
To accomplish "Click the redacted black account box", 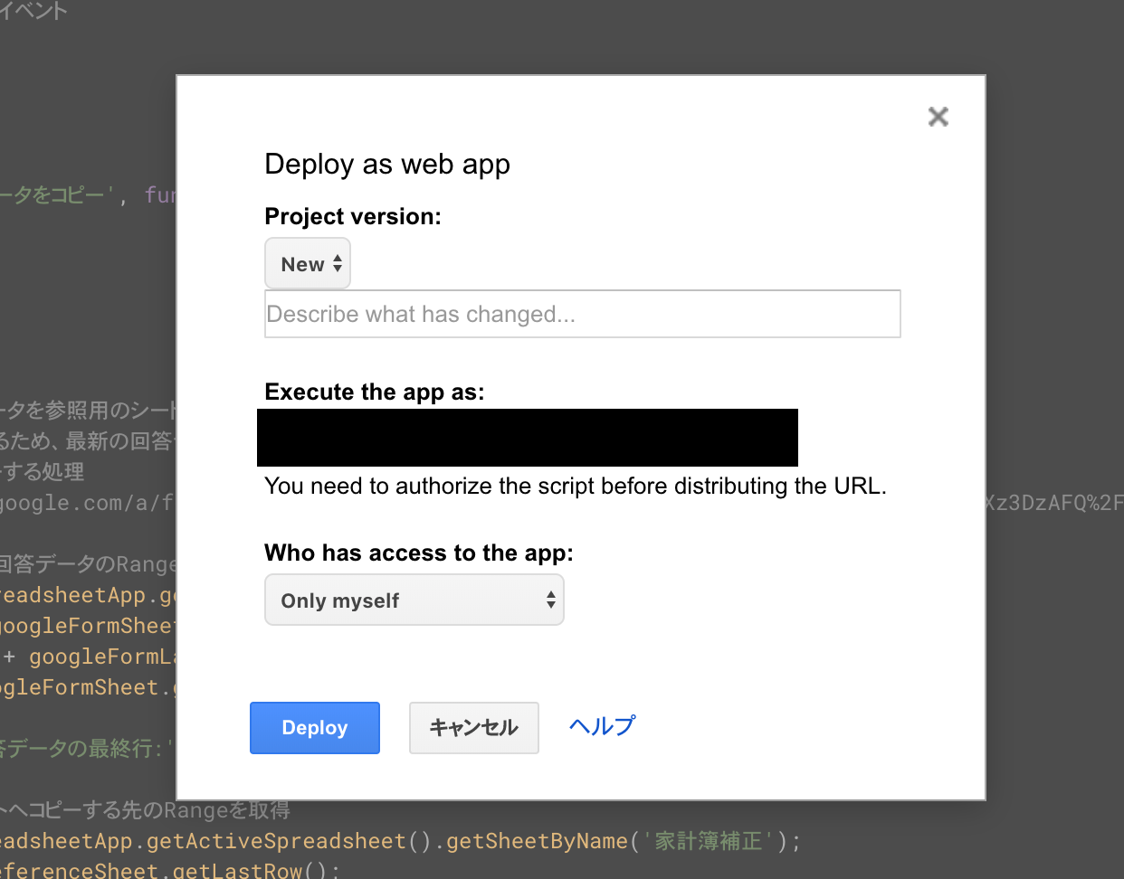I will pos(528,437).
